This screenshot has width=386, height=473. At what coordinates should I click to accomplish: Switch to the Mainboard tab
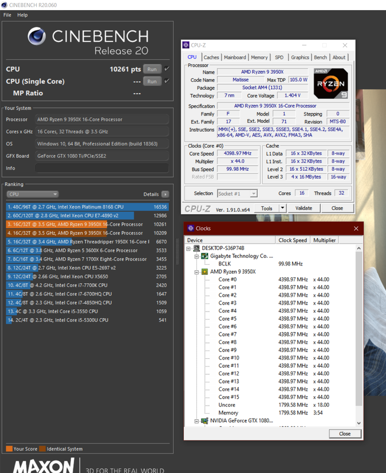[x=235, y=57]
